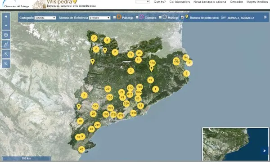Open the cluster marker labeled 48

pyautogui.click(x=91, y=129)
